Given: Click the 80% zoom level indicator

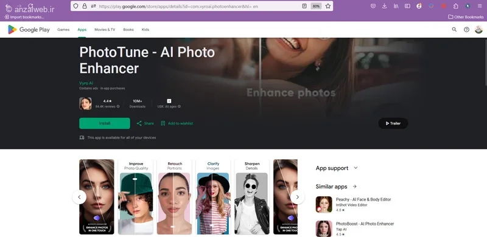Looking at the screenshot, I should tap(316, 6).
